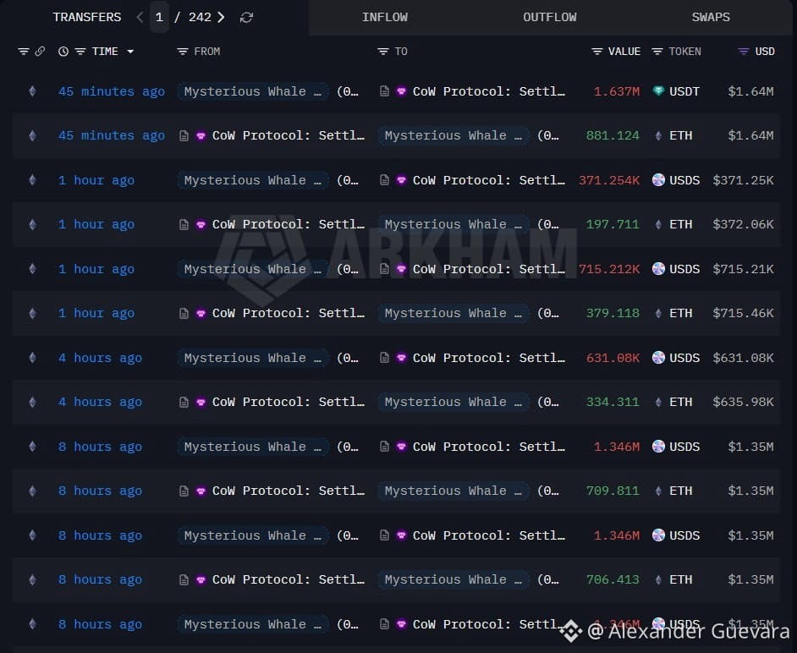The width and height of the screenshot is (797, 653).
Task: Click the 706.413 ETH value
Action: coord(613,579)
